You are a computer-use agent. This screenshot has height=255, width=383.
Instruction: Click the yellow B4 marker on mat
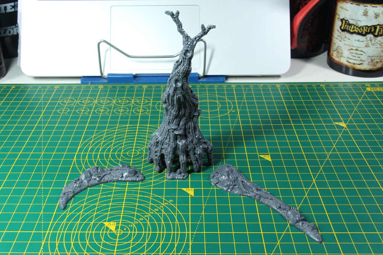(x=188, y=192)
